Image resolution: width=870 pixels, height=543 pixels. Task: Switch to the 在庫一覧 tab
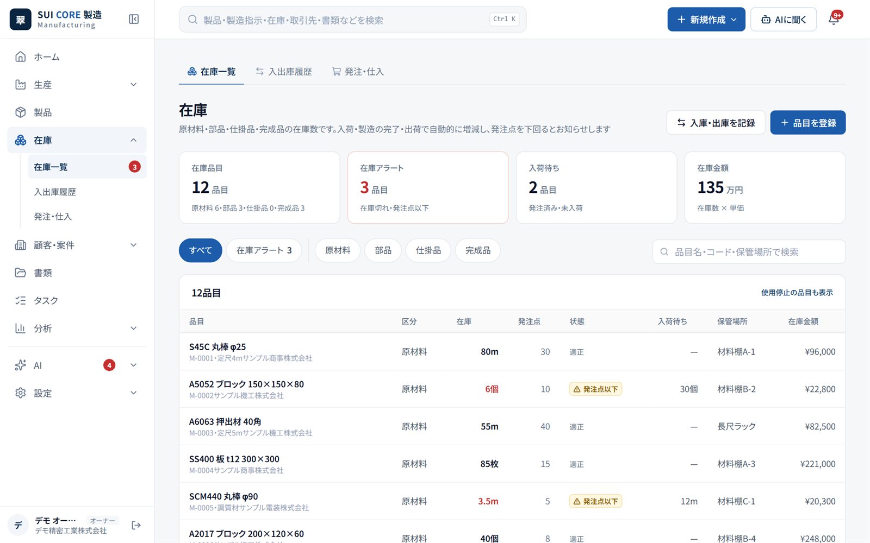(x=212, y=72)
